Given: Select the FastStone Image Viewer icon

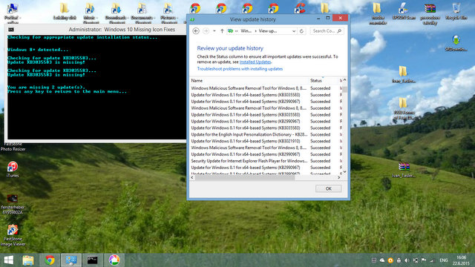Looking at the screenshot, I should (x=13, y=236).
